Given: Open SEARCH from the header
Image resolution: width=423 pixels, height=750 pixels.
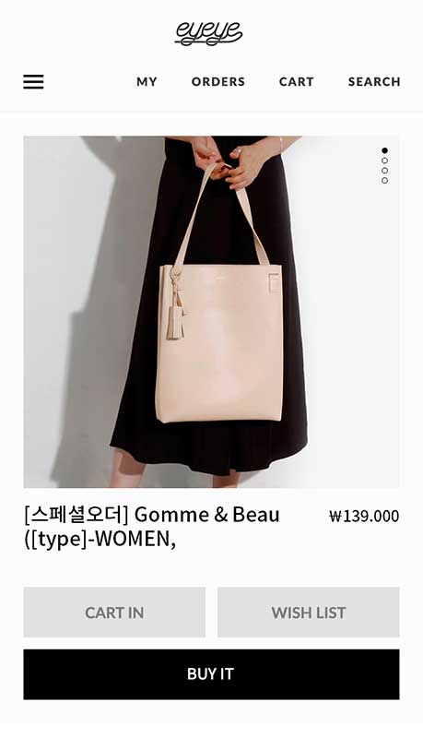Looking at the screenshot, I should pos(374,82).
